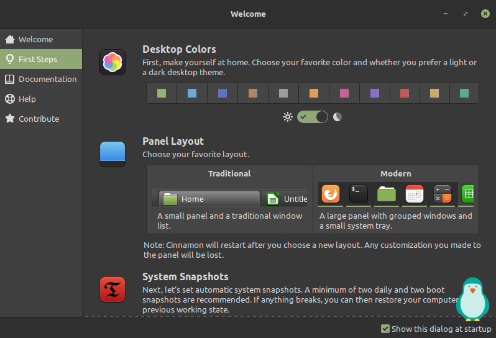Click the Panel Layout heading
The width and height of the screenshot is (496, 338).
click(173, 141)
